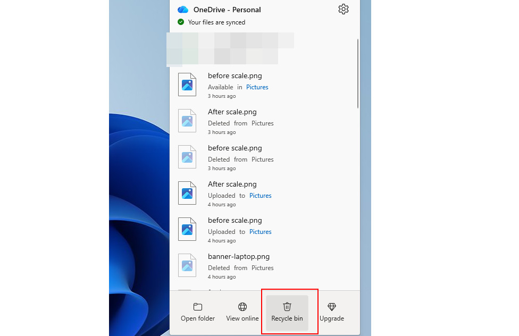Open folder from the bottom toolbar
The width and height of the screenshot is (519, 336).
coord(197,312)
